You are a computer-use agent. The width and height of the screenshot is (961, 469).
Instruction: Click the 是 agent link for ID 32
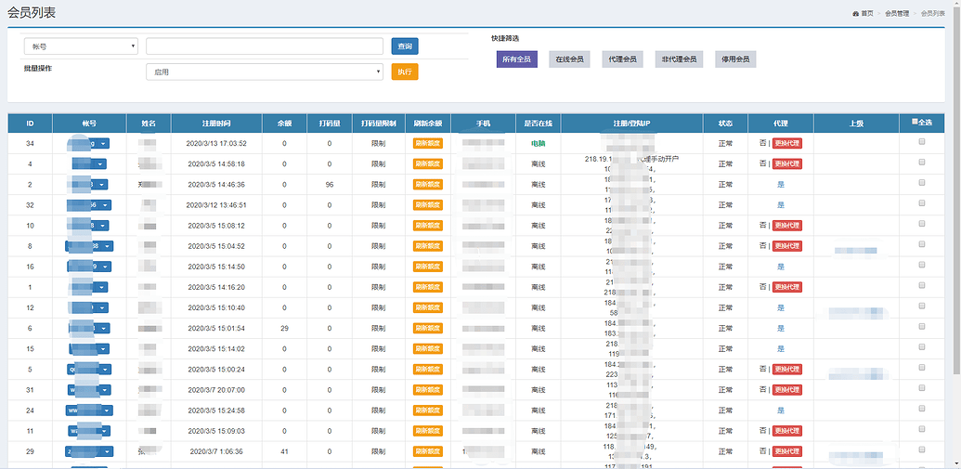coord(780,204)
